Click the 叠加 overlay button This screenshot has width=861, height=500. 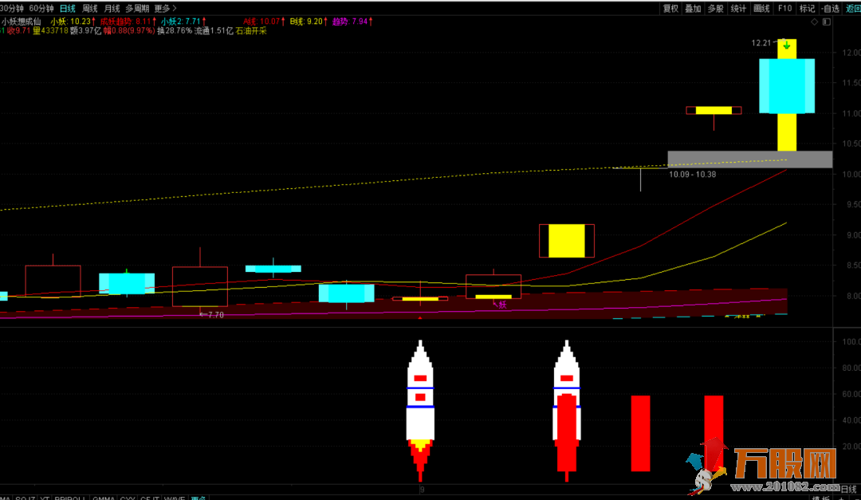[x=693, y=8]
